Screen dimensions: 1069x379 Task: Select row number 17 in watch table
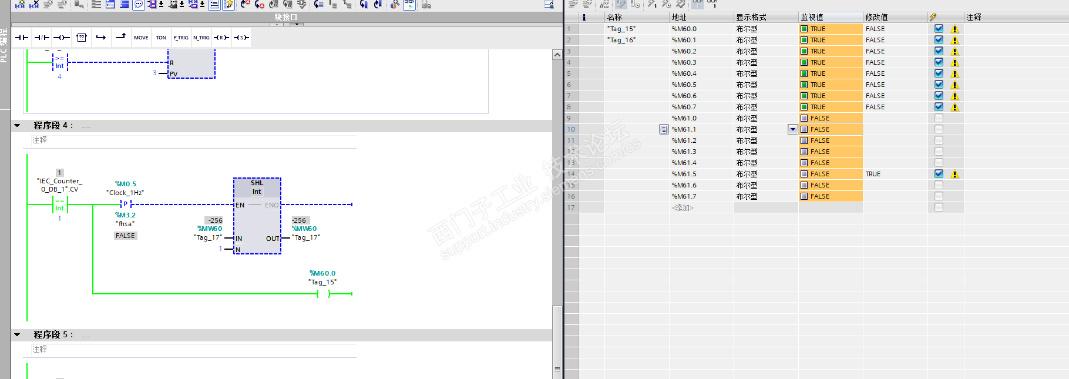click(572, 207)
